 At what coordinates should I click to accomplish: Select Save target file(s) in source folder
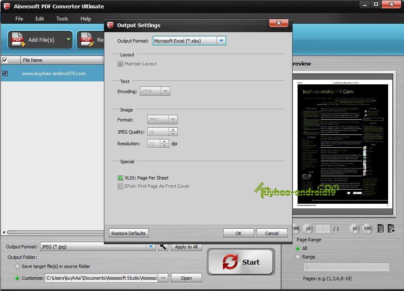coord(17,266)
